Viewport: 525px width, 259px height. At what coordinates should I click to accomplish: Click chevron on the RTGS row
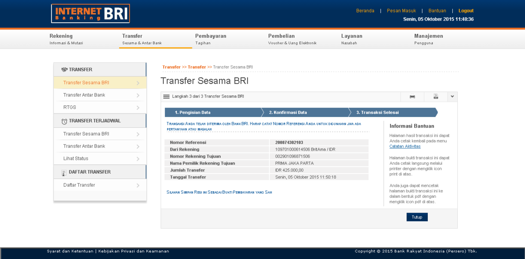coord(138,108)
